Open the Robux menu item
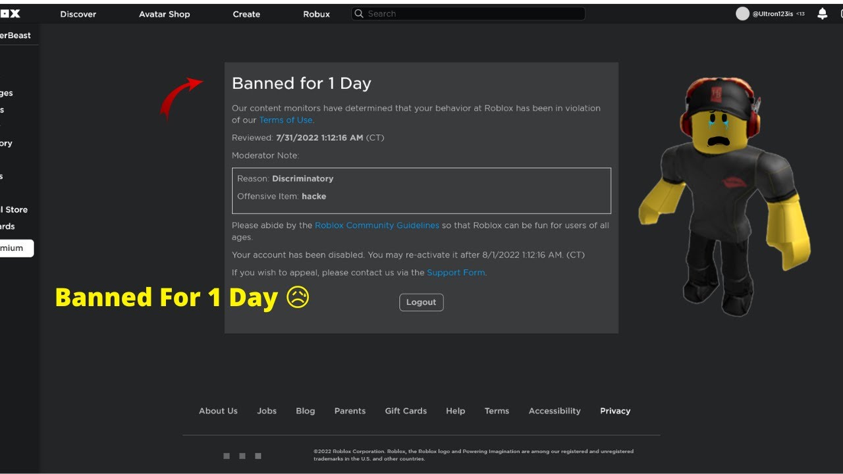The height and width of the screenshot is (474, 843). click(x=317, y=14)
